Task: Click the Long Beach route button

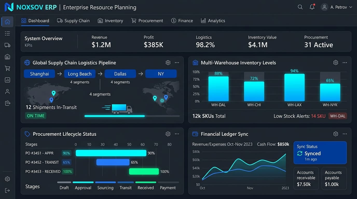Action: [x=80, y=74]
